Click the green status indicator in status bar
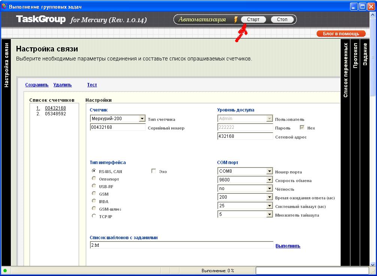 pyautogui.click(x=5, y=271)
